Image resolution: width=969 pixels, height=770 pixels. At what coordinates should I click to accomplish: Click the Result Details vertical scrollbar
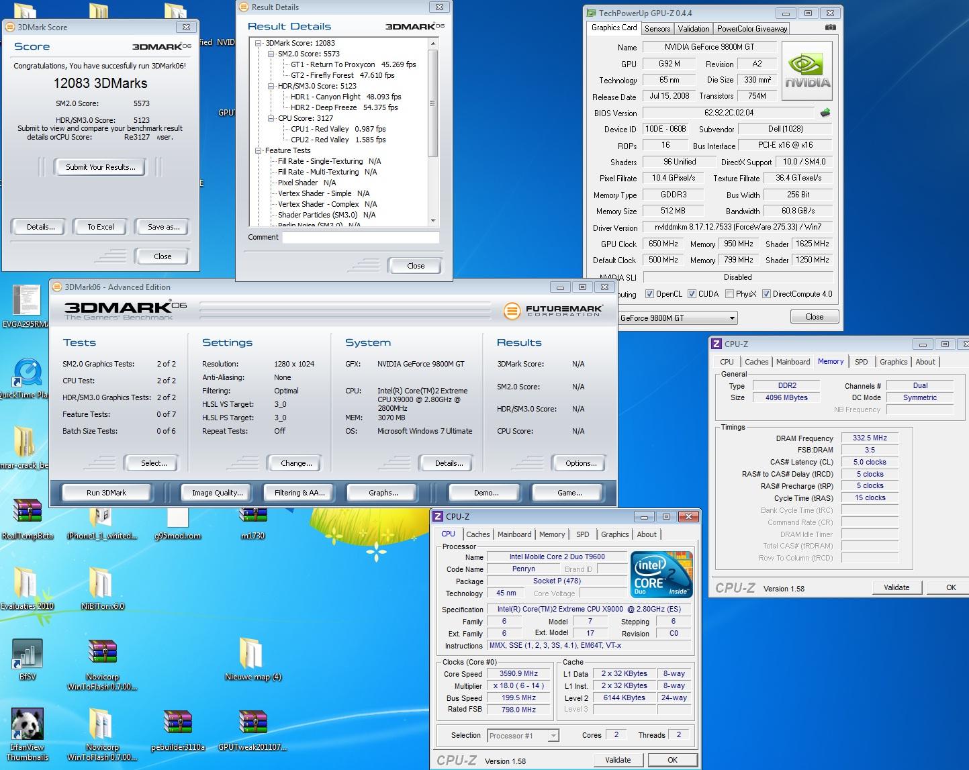(432, 132)
